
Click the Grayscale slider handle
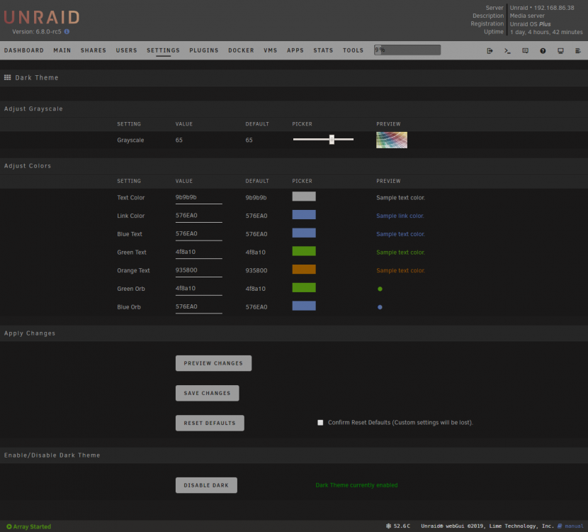(x=332, y=139)
